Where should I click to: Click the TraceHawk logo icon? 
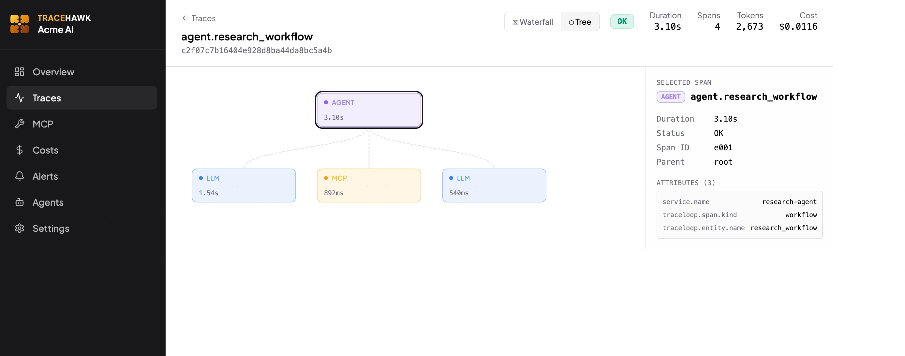coord(20,23)
